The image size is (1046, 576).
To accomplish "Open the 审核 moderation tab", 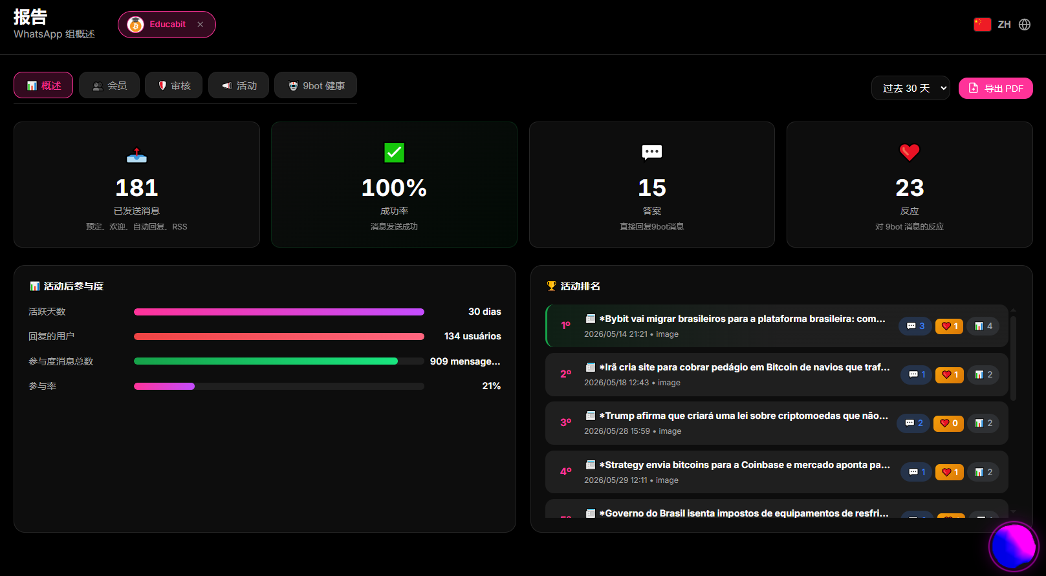I will coord(174,85).
